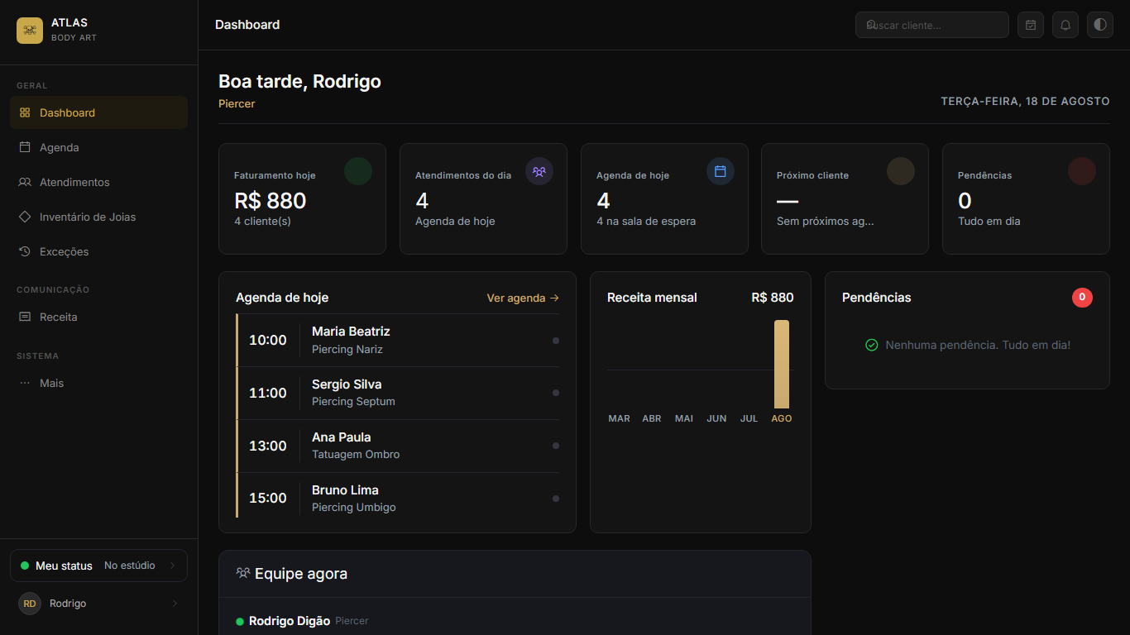Viewport: 1130px width, 635px height.
Task: Click the green check icon in Pendências panel
Action: 871,345
